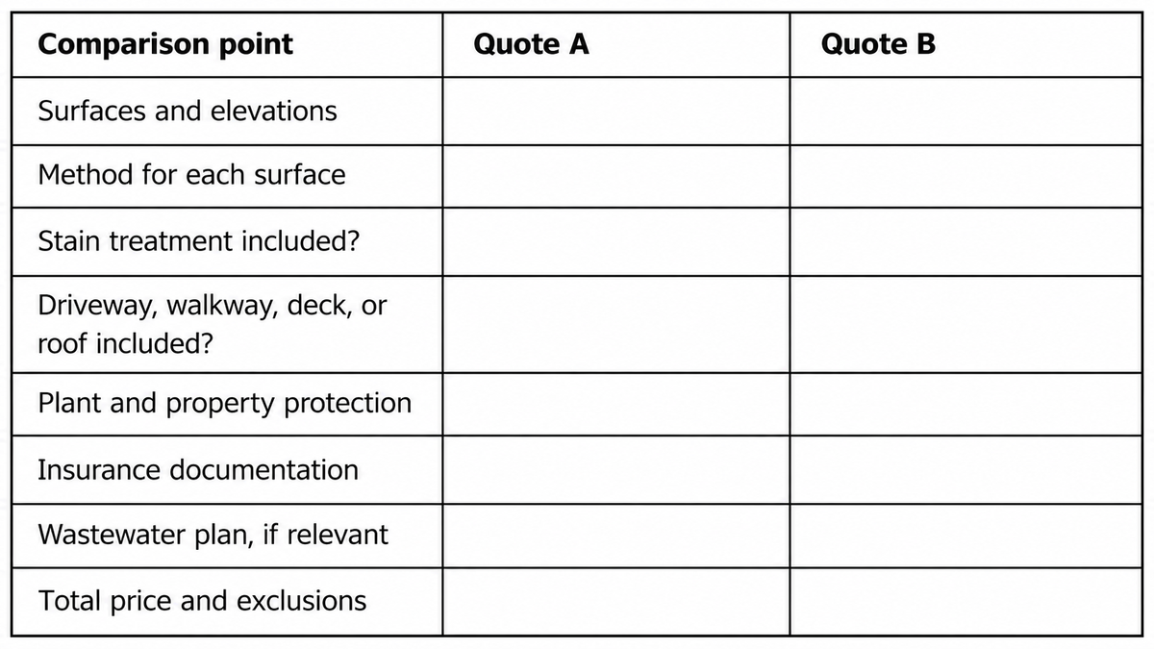Select Quote A cell for Driveway, walkway row
Image resolution: width=1154 pixels, height=649 pixels.
pyautogui.click(x=616, y=324)
